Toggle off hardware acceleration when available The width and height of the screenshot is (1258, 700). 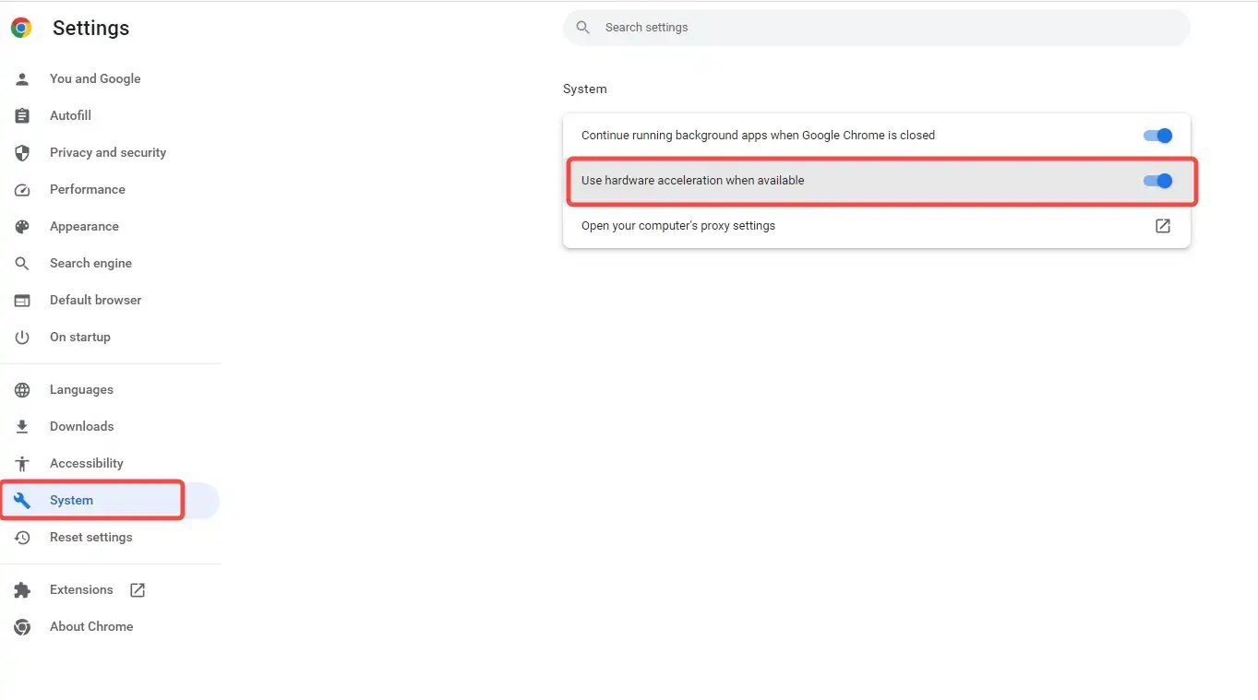1156,181
